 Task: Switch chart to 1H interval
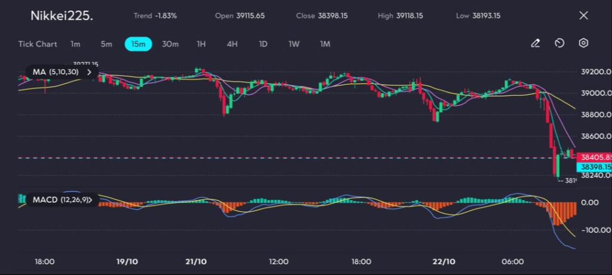201,44
